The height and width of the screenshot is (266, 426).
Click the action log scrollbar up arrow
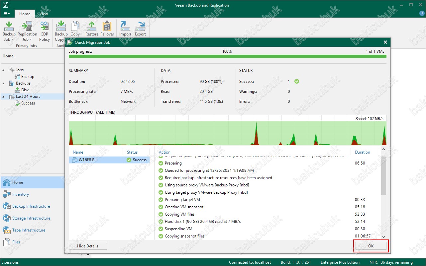coord(383,150)
